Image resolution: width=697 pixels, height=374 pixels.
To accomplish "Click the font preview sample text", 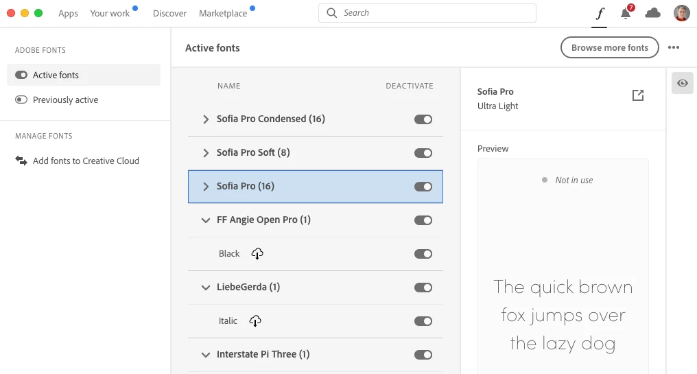I will click(563, 315).
